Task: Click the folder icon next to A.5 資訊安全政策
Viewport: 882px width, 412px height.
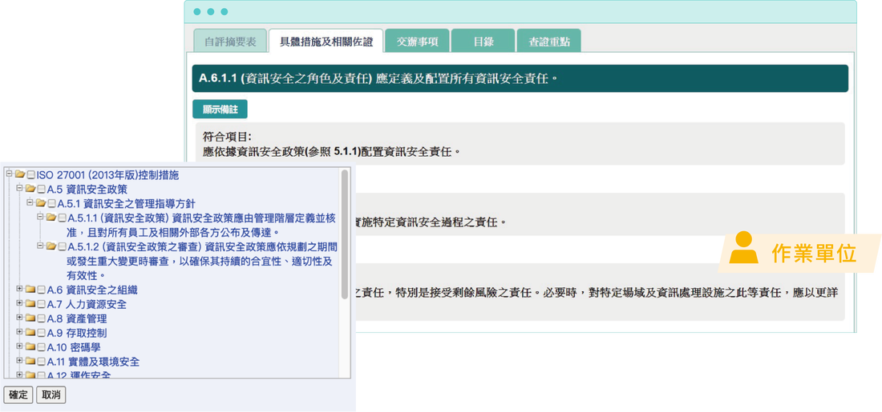Action: tap(30, 189)
